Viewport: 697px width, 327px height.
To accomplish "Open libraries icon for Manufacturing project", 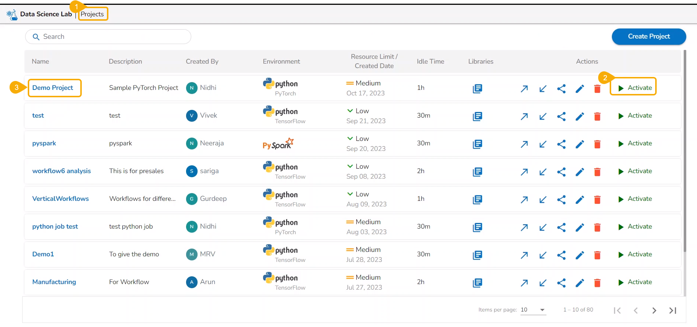I will tap(477, 283).
